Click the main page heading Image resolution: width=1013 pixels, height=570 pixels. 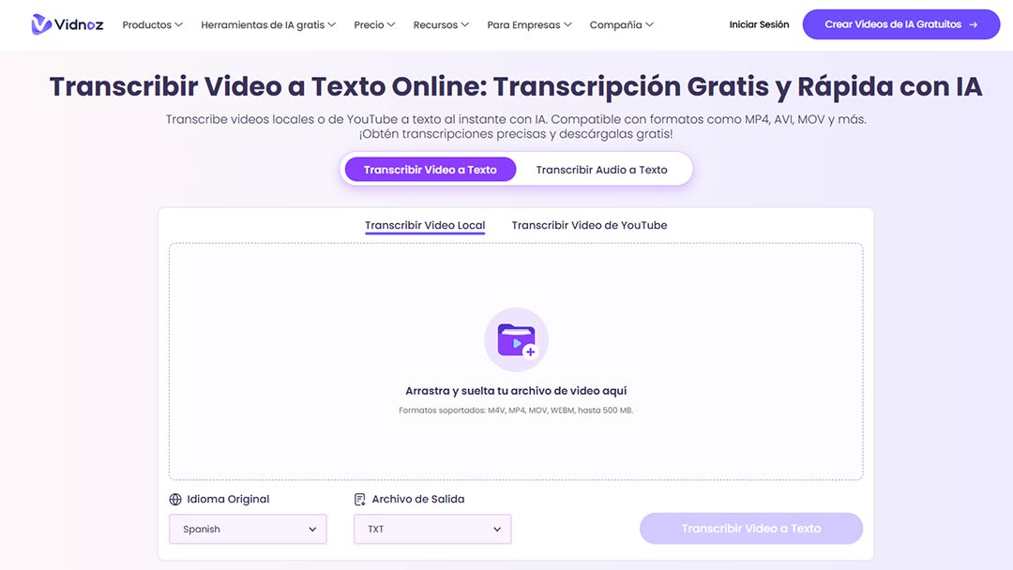tap(516, 86)
